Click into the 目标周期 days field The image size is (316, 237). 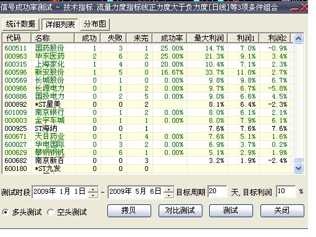[217, 191]
